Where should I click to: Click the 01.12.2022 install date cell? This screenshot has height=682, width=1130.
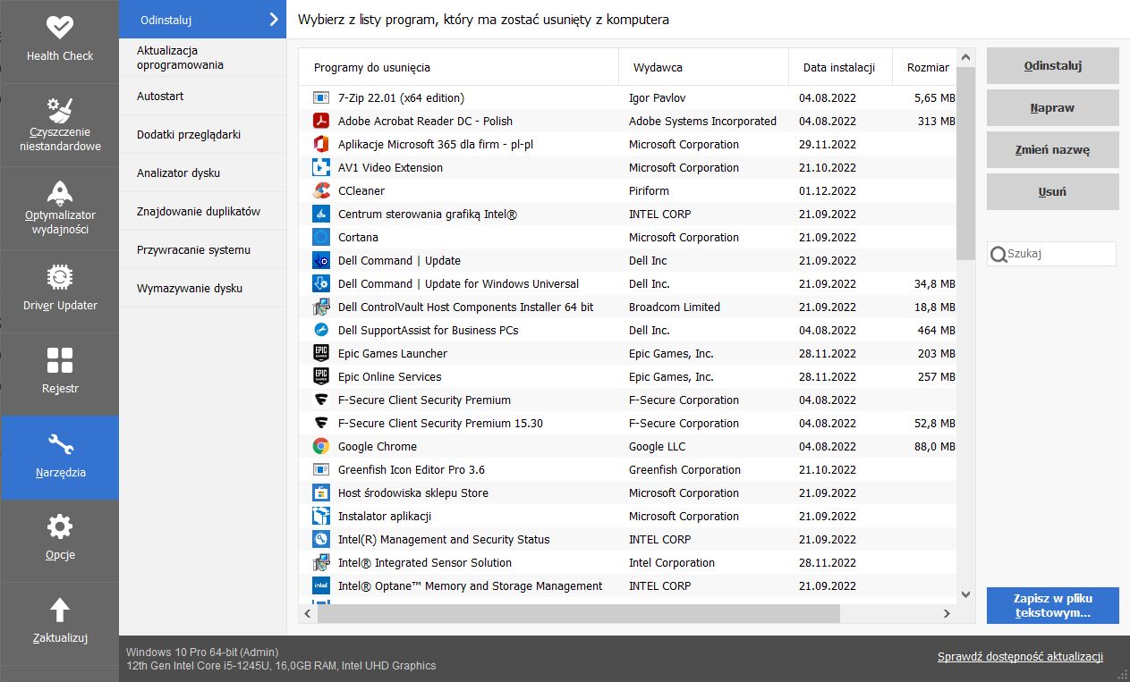(x=828, y=190)
